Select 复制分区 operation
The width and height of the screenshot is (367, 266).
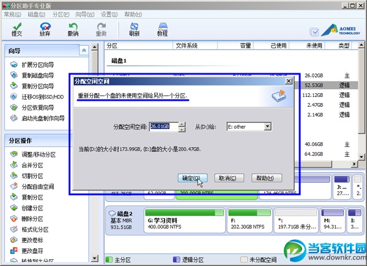click(x=27, y=197)
